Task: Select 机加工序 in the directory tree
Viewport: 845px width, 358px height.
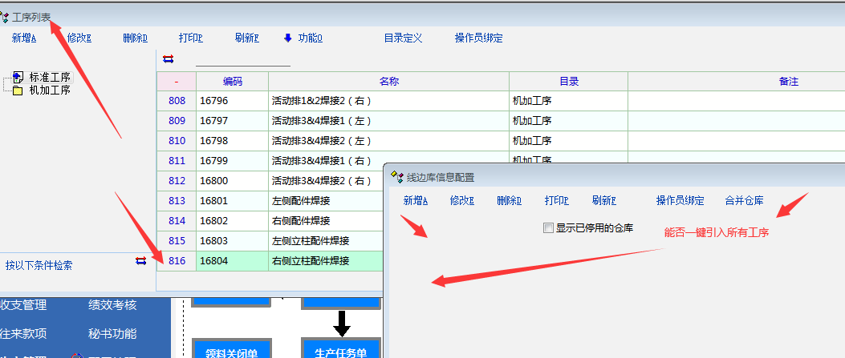Action: [50, 91]
